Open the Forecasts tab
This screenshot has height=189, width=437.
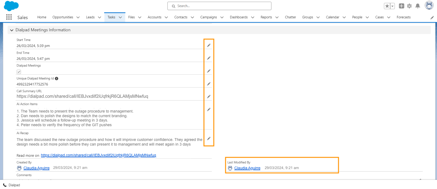(x=404, y=17)
